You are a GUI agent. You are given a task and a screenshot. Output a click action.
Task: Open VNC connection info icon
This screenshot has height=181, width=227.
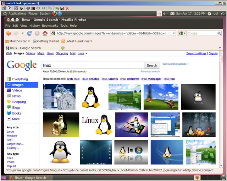(x=10, y=8)
